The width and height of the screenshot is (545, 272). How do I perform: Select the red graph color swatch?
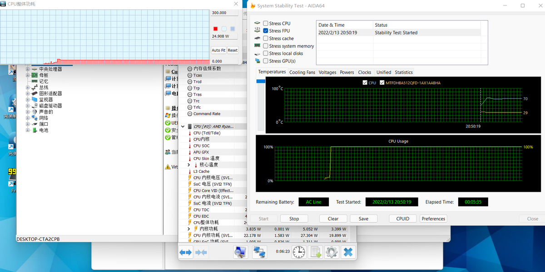pyautogui.click(x=216, y=29)
